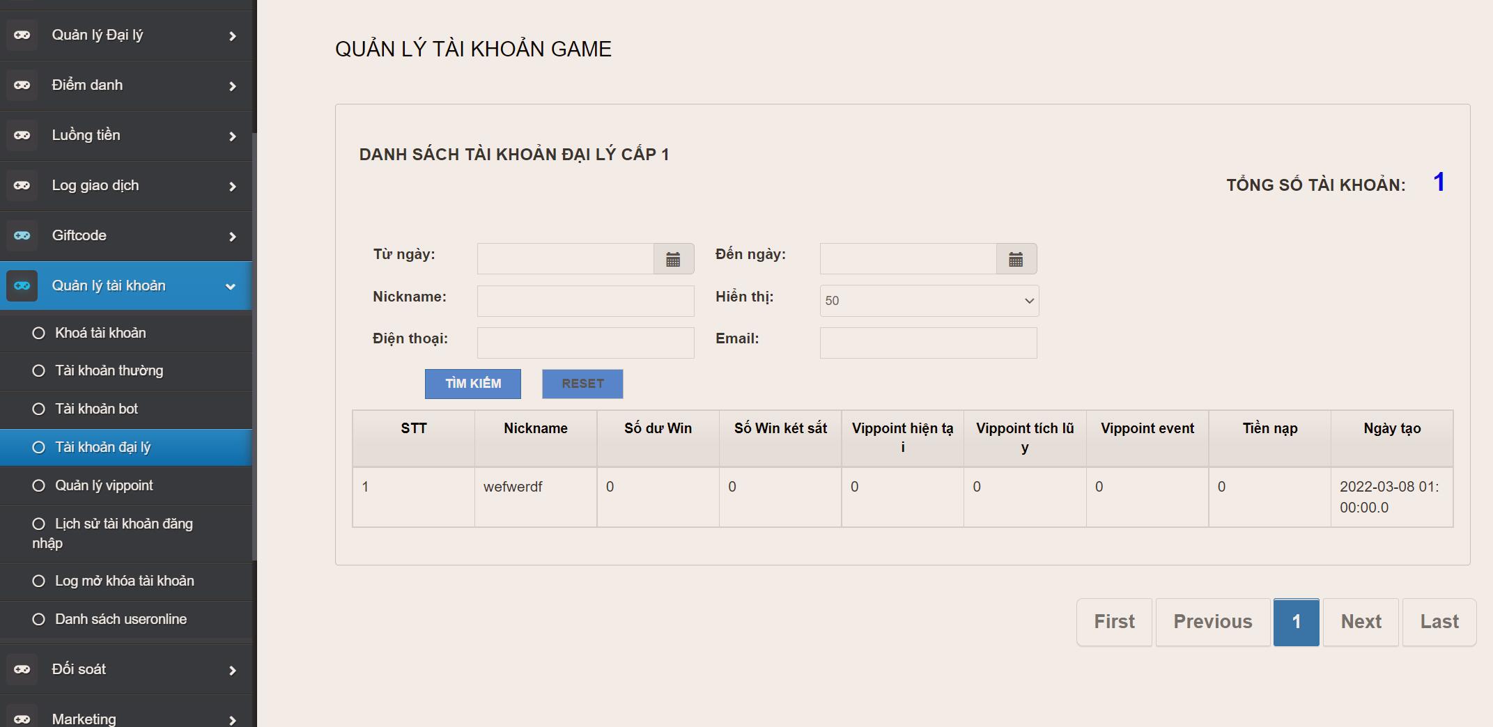
Task: Open calendar picker for Đến ngày
Action: 1016,259
